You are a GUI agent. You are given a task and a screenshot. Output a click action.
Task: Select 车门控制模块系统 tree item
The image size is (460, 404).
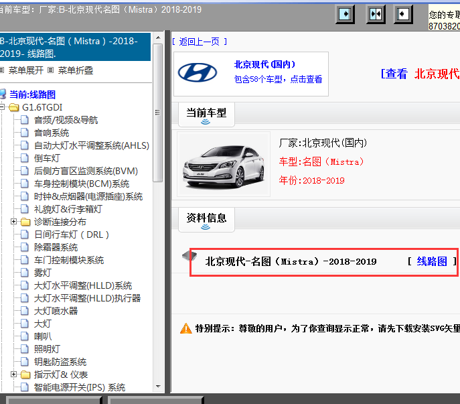click(x=69, y=260)
